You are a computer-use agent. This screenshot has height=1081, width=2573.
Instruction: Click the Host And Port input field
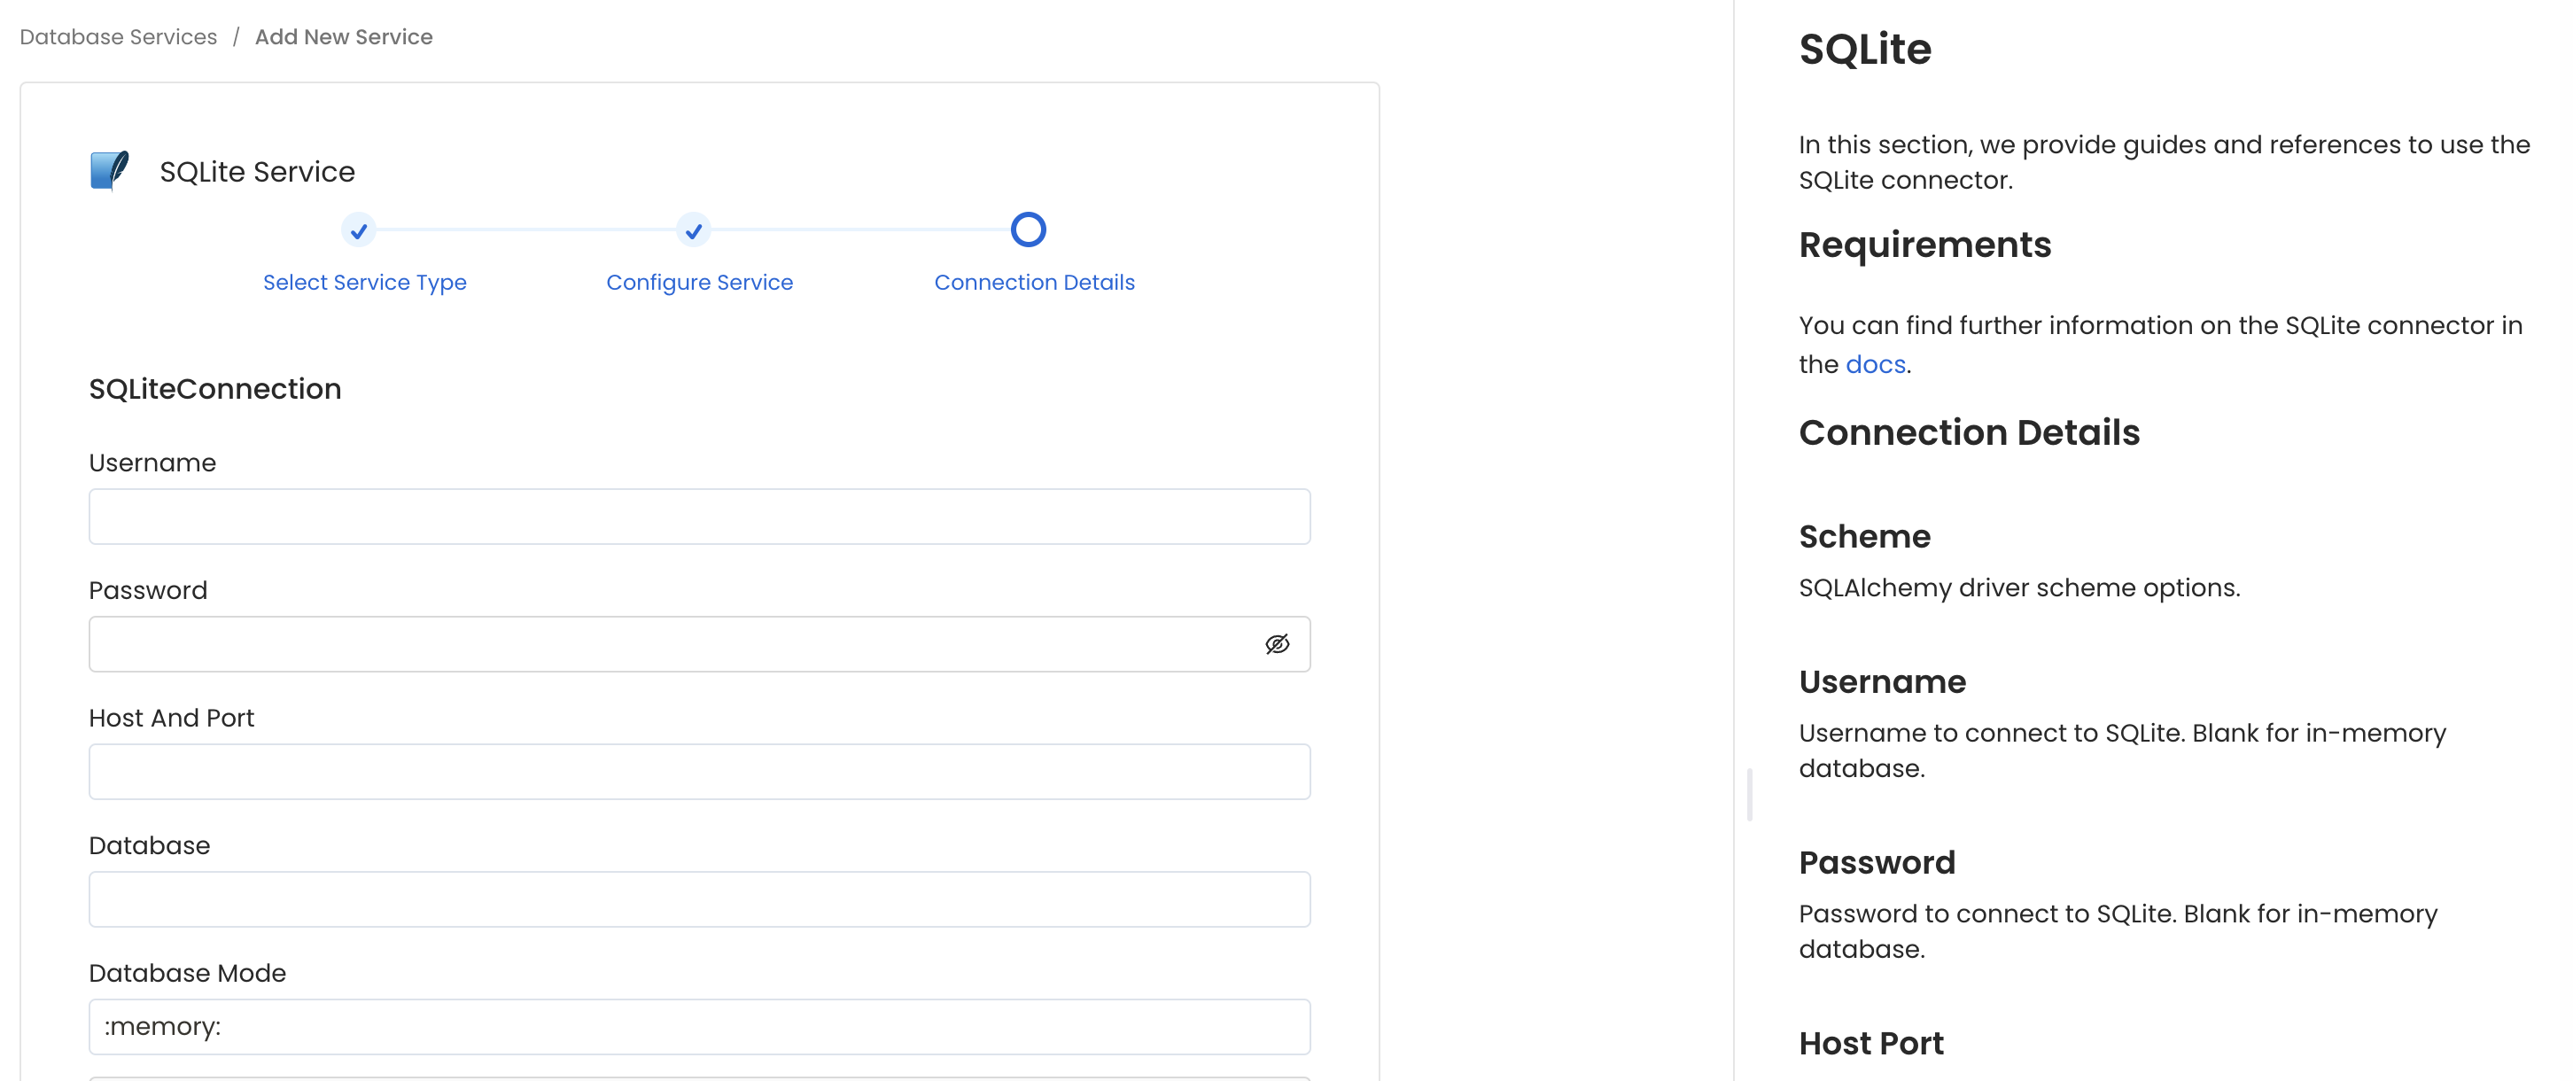pos(699,771)
